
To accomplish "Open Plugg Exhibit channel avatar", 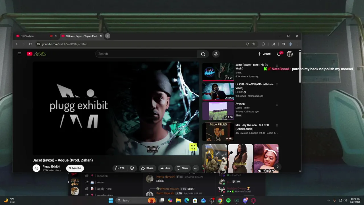I will (36, 168).
